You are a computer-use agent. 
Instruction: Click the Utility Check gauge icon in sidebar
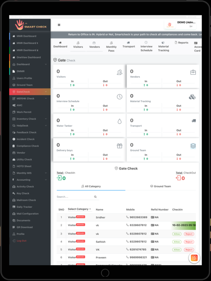[14, 160]
